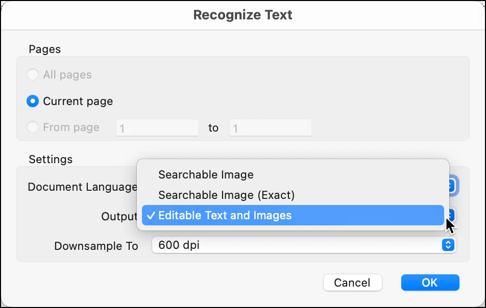This screenshot has width=486, height=308.
Task: Click the Recognize Text title bar
Action: pyautogui.click(x=243, y=15)
